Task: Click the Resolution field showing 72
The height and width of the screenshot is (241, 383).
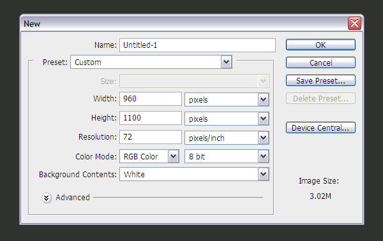Action: tap(151, 137)
